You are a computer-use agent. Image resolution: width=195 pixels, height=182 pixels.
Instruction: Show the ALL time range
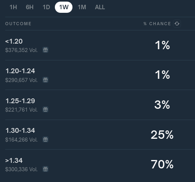100,7
